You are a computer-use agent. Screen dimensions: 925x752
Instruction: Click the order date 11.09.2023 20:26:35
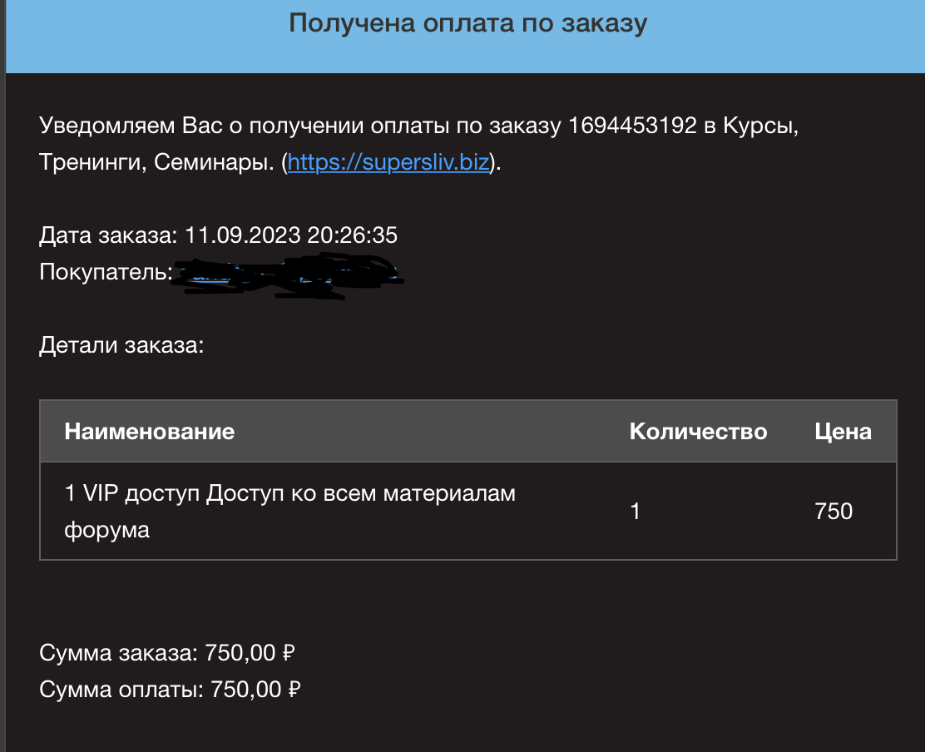point(291,235)
